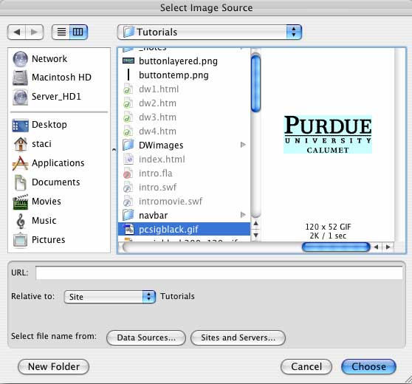Viewport: 412px width, 384px height.
Task: Select buttontemp.png file
Action: click(184, 75)
